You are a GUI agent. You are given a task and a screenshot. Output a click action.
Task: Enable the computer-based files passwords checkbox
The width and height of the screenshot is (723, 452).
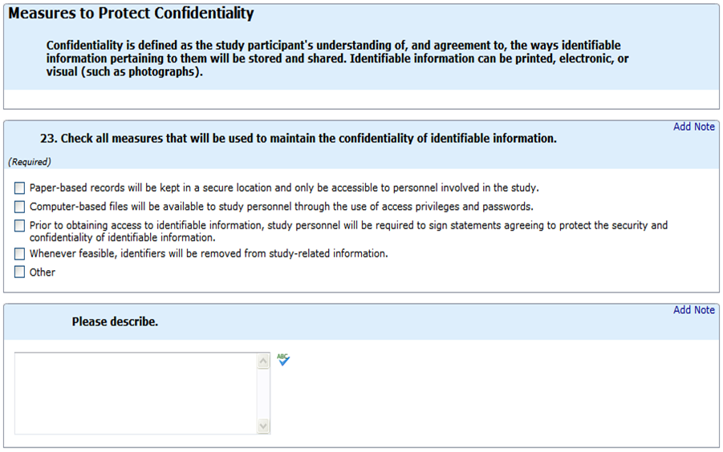coord(20,207)
